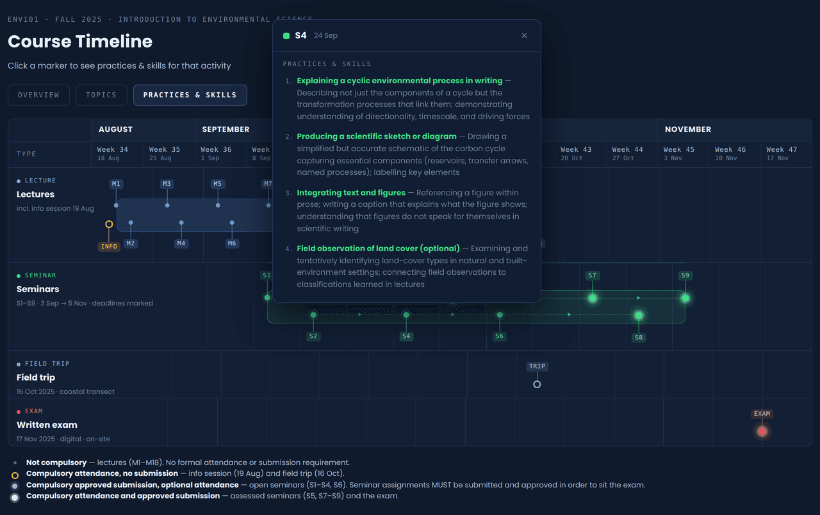
Task: Click the S8 seminar marker
Action: point(639,315)
